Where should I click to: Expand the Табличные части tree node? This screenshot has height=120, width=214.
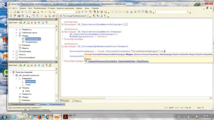[x=16, y=33]
